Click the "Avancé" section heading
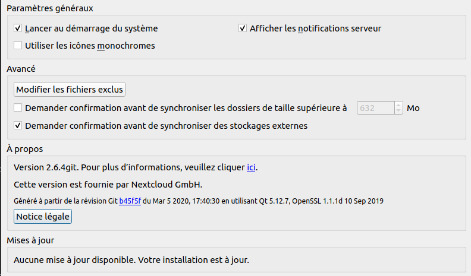The height and width of the screenshot is (276, 471). click(21, 69)
